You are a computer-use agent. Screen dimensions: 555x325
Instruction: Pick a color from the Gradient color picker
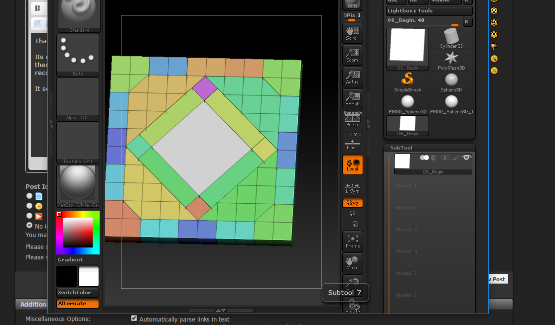77,232
